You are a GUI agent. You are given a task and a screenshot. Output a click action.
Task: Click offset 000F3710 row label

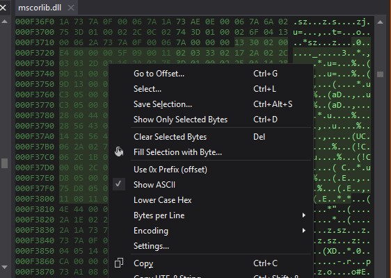35,42
